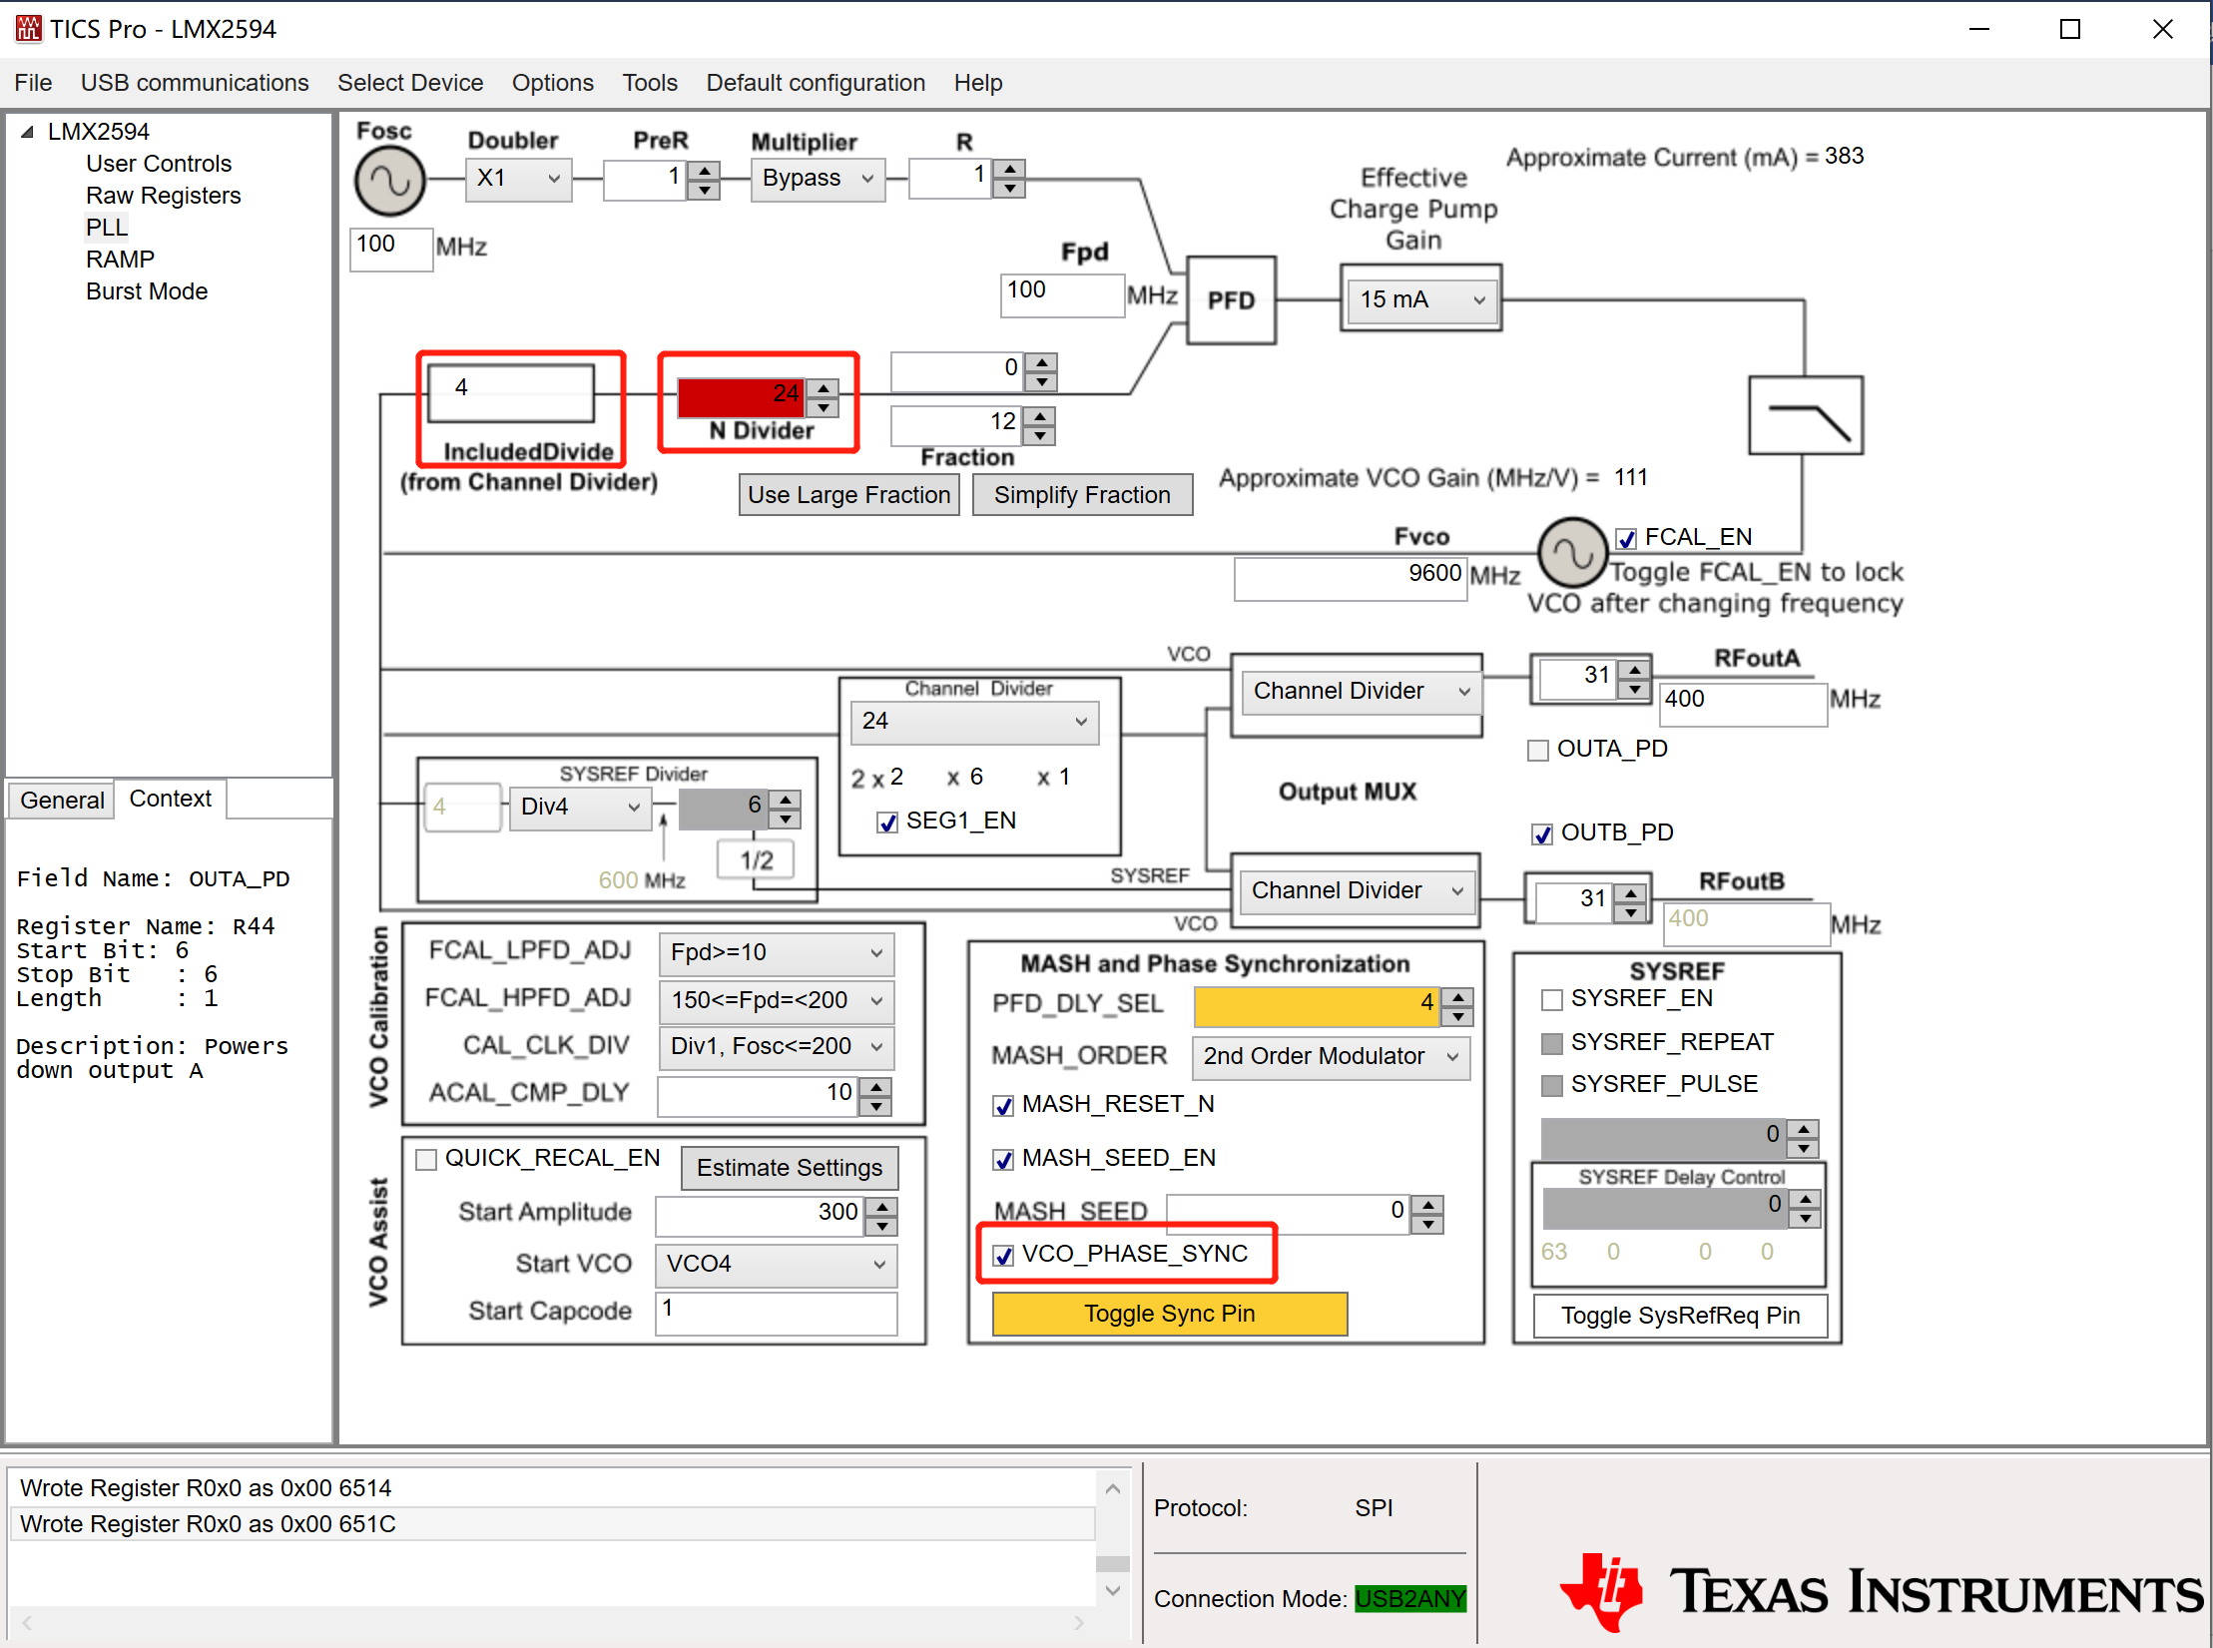Click the Fosc oscillator sine-wave icon
Image resolution: width=2213 pixels, height=1648 pixels.
click(x=389, y=182)
